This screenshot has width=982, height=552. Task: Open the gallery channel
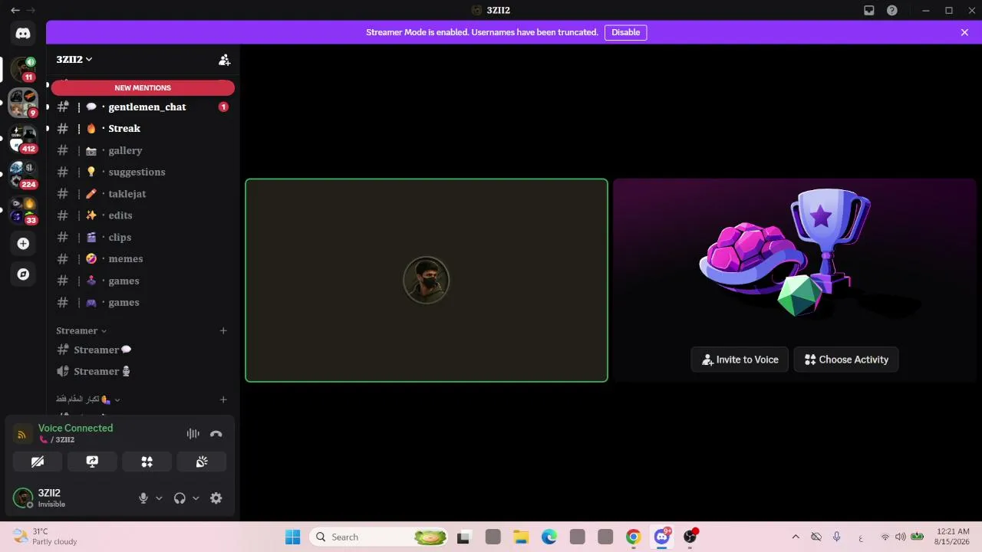coord(143,150)
